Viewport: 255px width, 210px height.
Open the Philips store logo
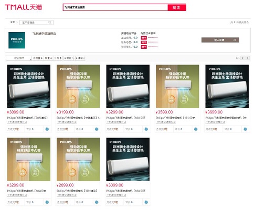[17, 40]
